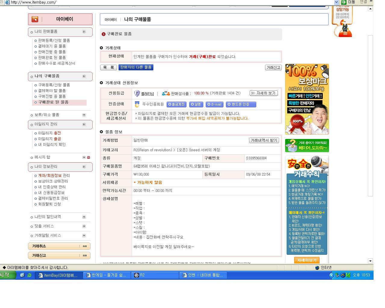This screenshot has height=308, width=385.
Task: Click the 목록 list button
Action: 108,67
